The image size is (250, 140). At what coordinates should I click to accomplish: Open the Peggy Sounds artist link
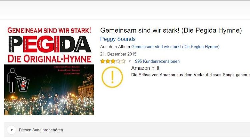(118, 39)
